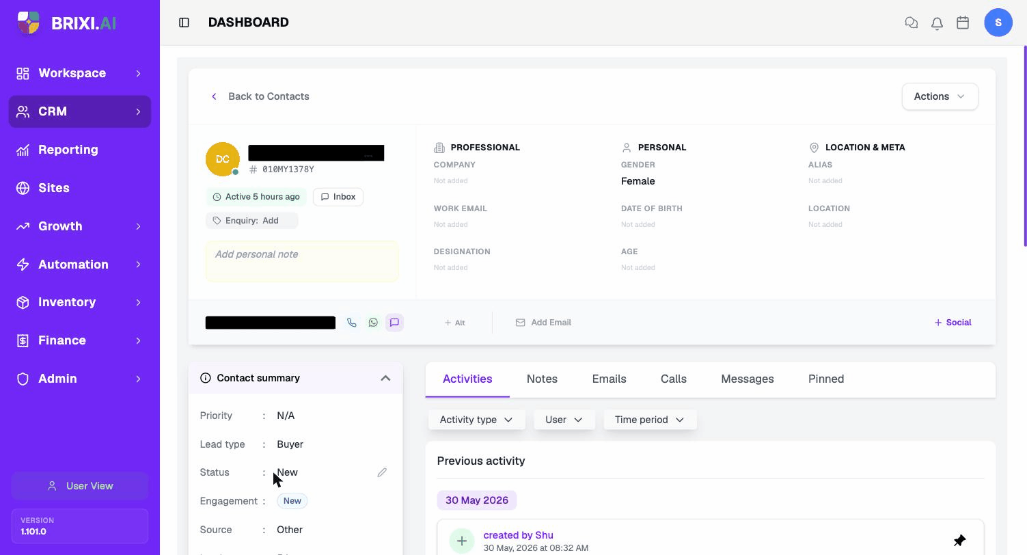Open the User filter dropdown
Viewport: 1027px width, 555px height.
[564, 420]
